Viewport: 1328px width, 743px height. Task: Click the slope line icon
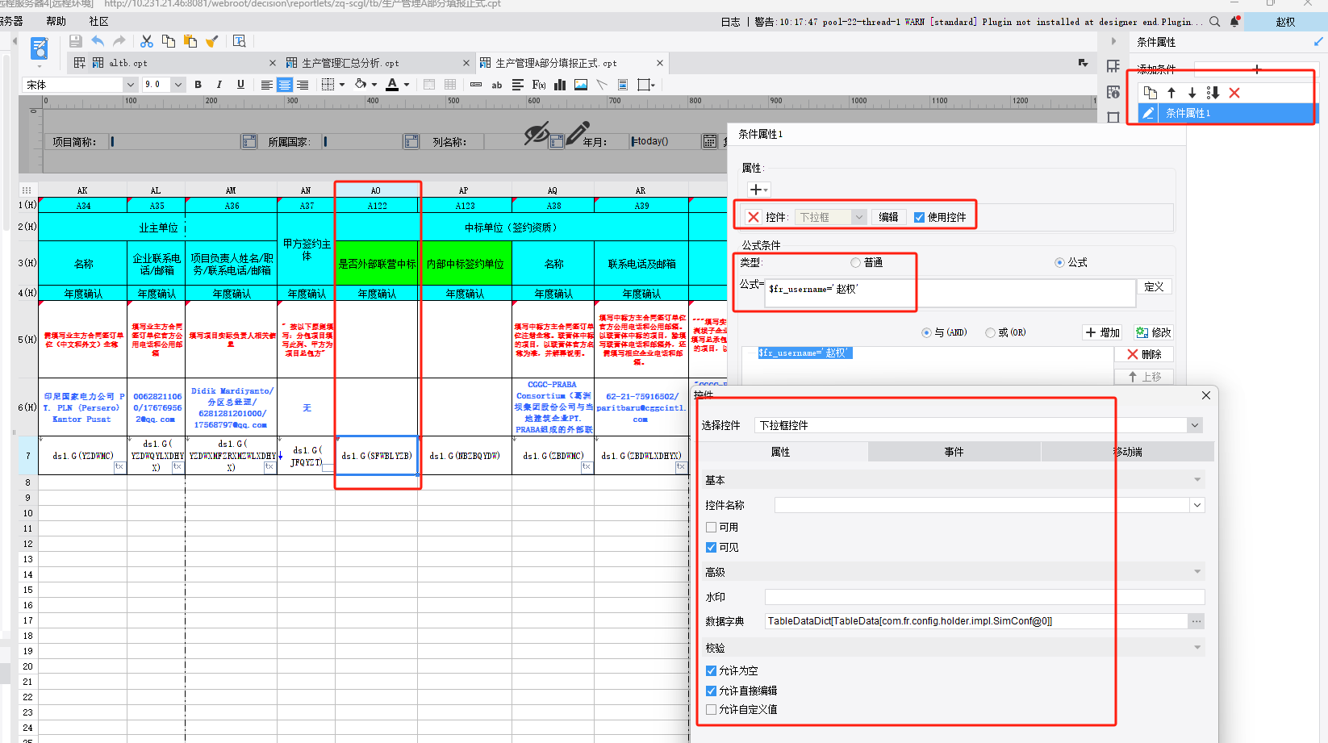coord(602,85)
